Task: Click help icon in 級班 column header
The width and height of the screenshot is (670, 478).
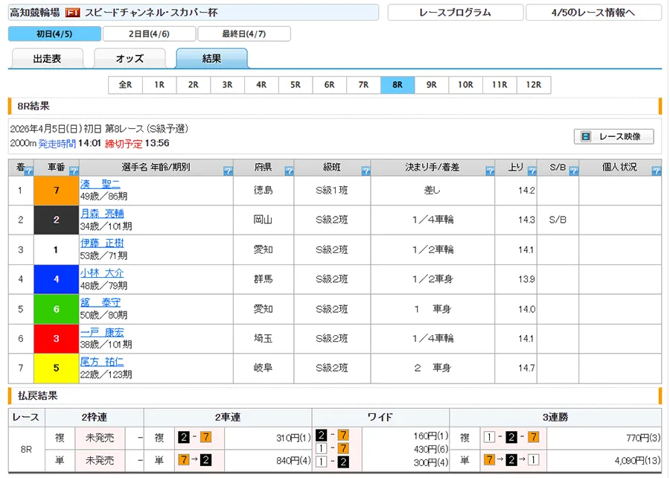Action: (x=366, y=171)
